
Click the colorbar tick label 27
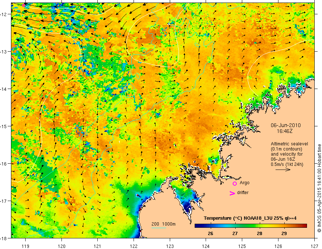click(x=235, y=233)
